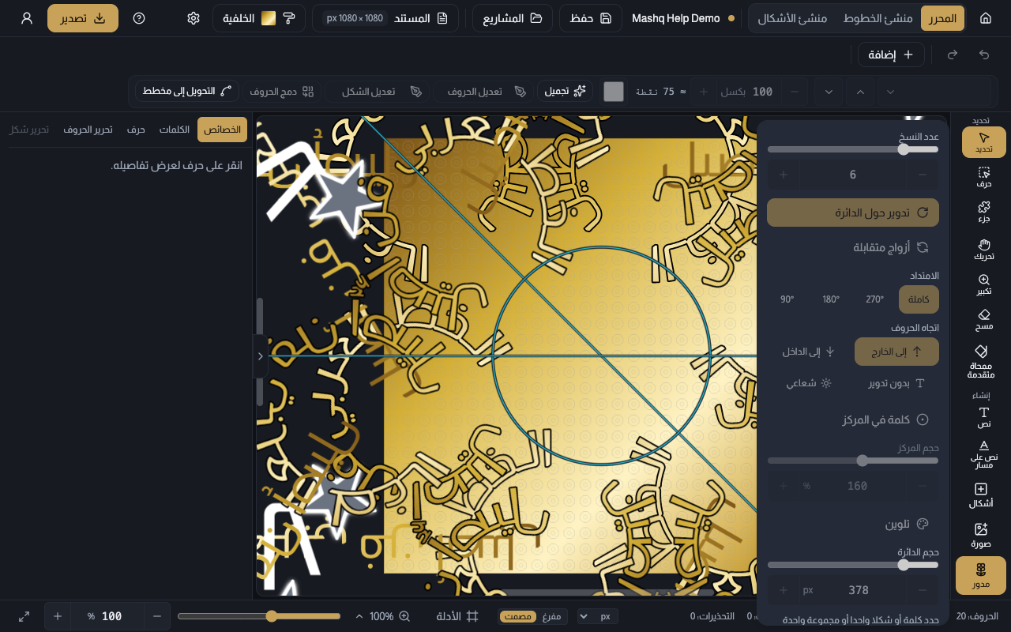
Task: Set letter direction إلى الداخل inward
Action: pos(810,352)
